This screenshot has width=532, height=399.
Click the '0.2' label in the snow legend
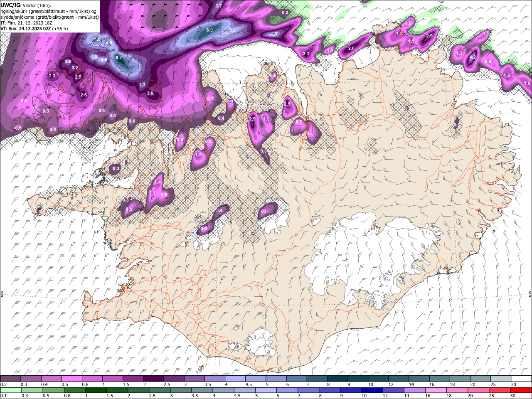tap(4, 384)
